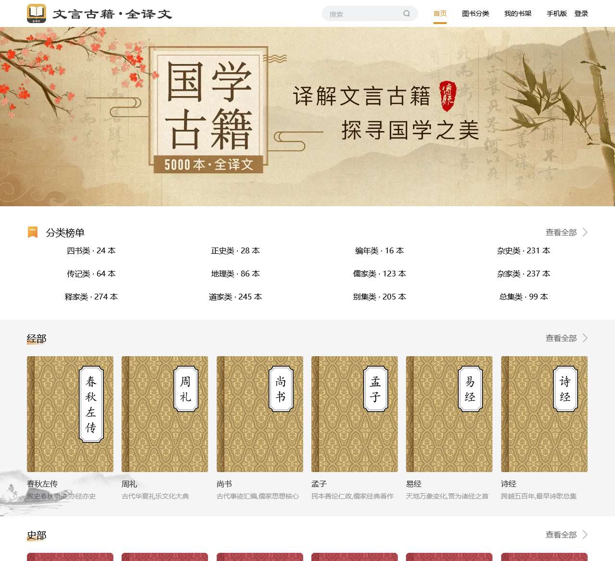Click the 易经 title below its cover
The height and width of the screenshot is (561, 615).
(414, 484)
